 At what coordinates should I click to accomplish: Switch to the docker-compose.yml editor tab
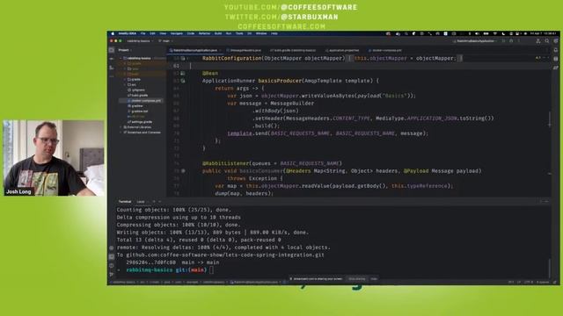point(385,51)
